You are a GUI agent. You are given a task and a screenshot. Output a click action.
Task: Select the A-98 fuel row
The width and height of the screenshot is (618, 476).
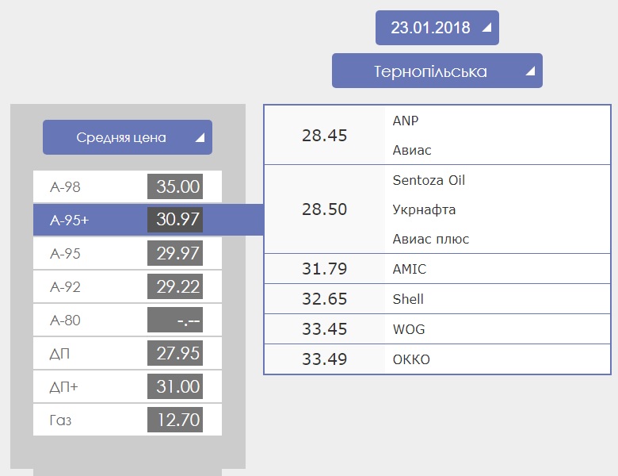128,186
